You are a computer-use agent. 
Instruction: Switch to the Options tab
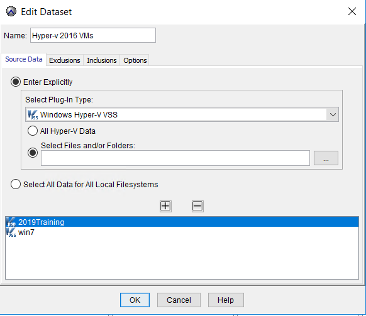click(x=135, y=60)
